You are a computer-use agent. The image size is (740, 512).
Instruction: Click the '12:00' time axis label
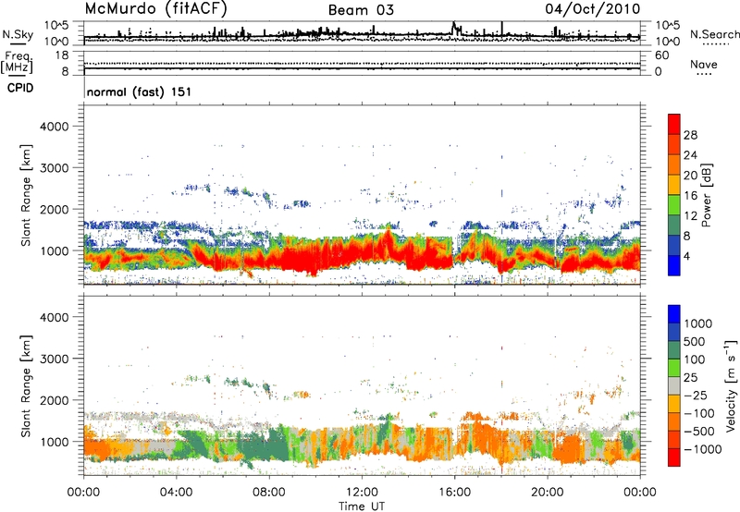362,493
